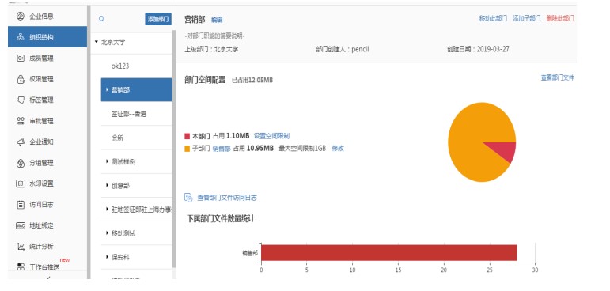Expand the 保安科 tree node arrow

[x=107, y=257]
